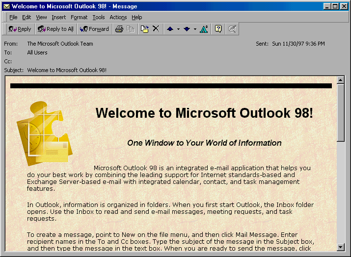Expand the Previous Item dropdown arrow
This screenshot has width=351, height=257.
[x=178, y=29]
